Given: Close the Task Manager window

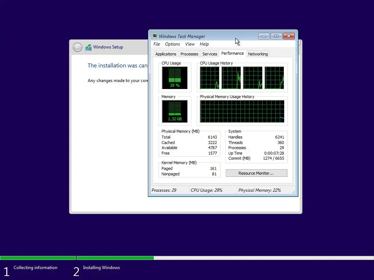Looking at the screenshot, I should [x=289, y=36].
